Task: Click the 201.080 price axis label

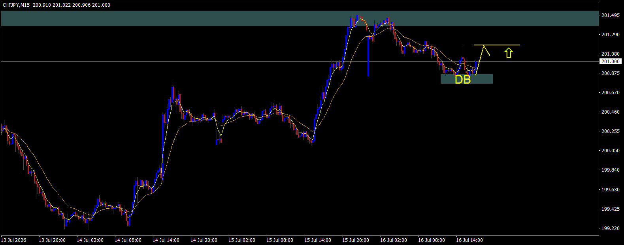Action: pyautogui.click(x=611, y=54)
